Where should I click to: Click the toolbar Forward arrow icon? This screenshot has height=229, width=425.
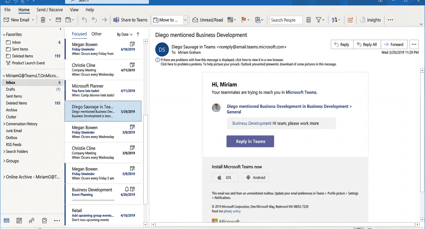(104, 20)
